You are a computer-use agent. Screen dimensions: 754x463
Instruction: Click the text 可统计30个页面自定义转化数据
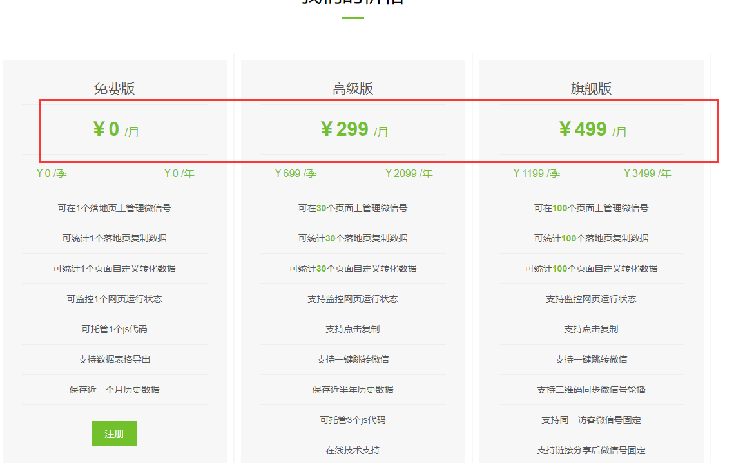[353, 269]
